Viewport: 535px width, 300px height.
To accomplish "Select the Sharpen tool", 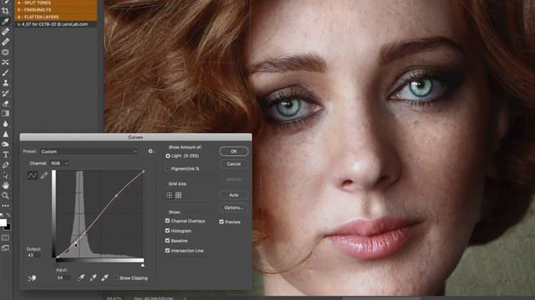I will pos(5,134).
